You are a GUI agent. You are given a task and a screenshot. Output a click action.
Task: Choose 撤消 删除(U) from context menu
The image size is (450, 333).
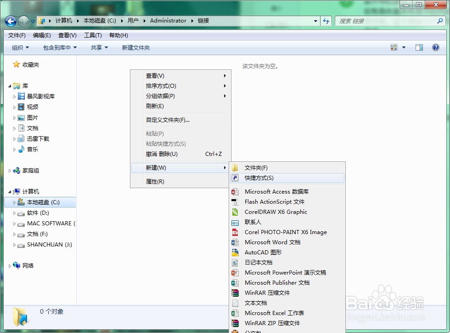181,154
